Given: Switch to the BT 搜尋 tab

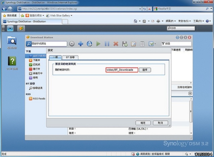Looking at the screenshot, I should [70, 57].
